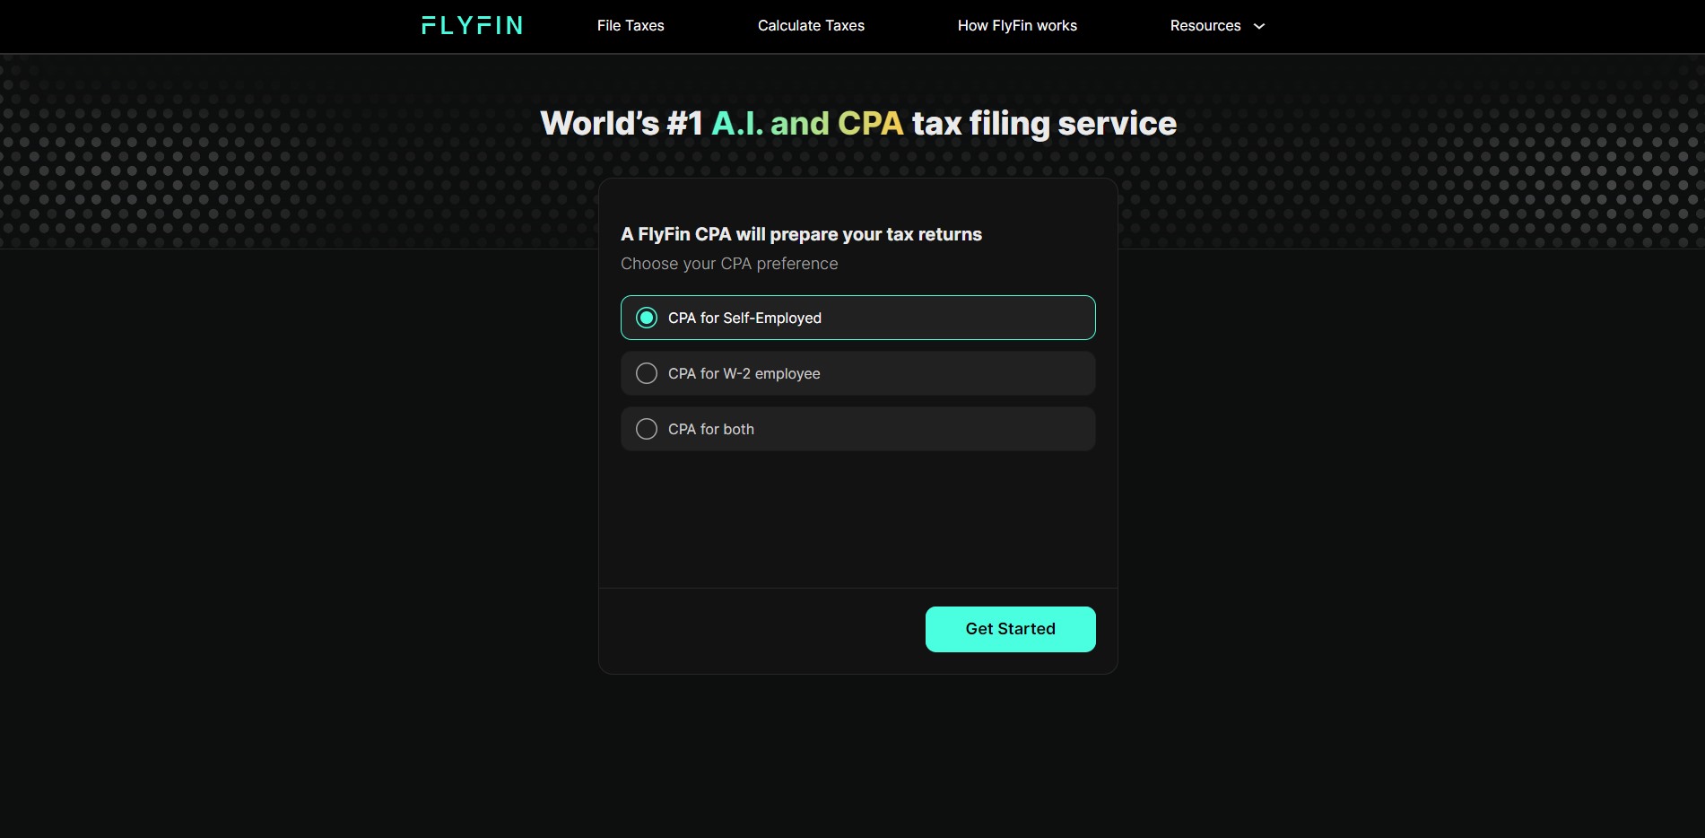Open the File Taxes page
Screen dimensions: 1705x838
(x=631, y=25)
